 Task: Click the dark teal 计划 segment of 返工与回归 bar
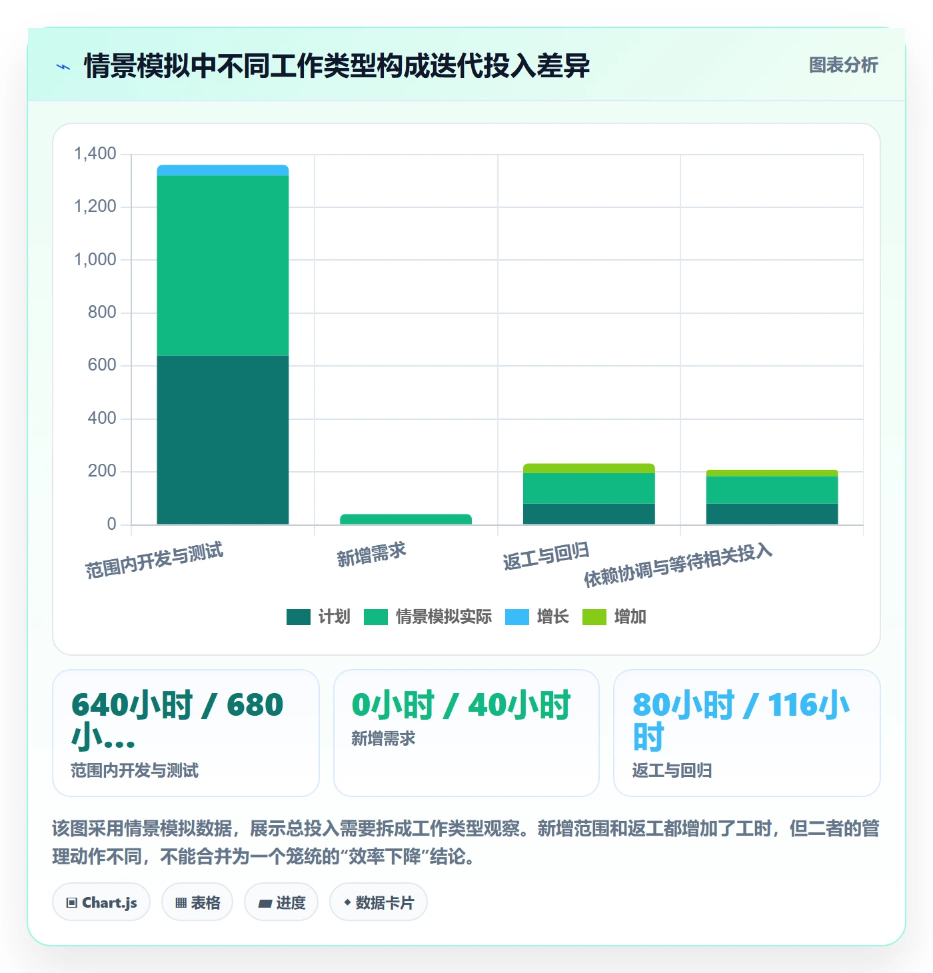pos(589,514)
